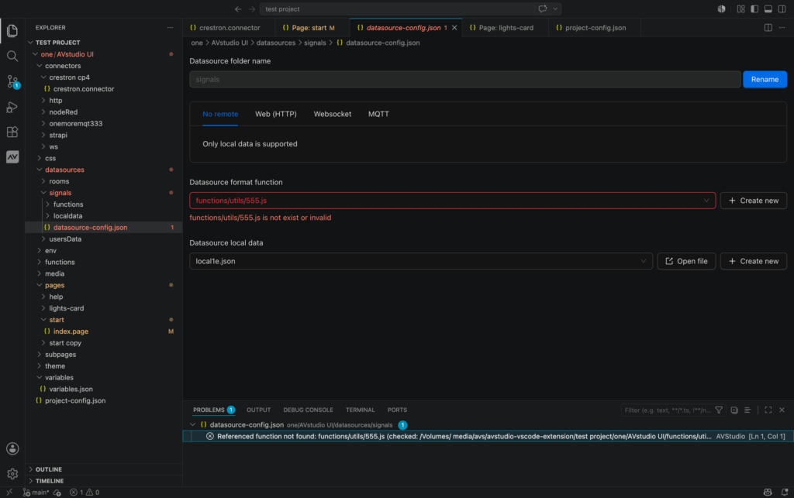Switch to the Websocket tab
This screenshot has height=498, width=794.
332,115
